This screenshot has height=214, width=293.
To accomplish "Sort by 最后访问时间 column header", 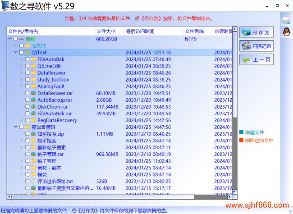I will click(x=154, y=31).
